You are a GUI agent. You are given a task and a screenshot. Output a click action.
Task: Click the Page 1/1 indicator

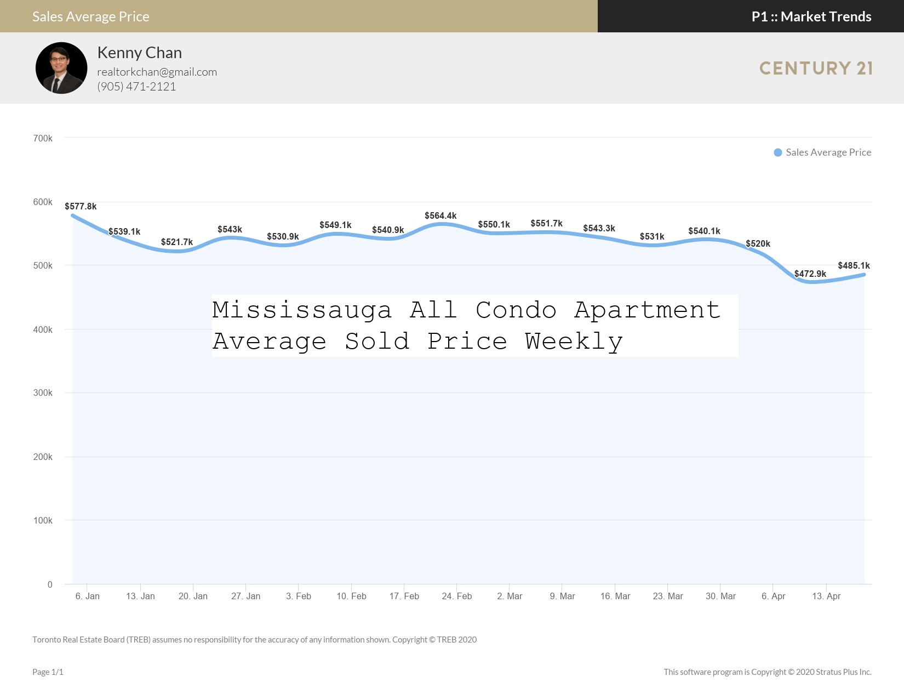pyautogui.click(x=48, y=672)
